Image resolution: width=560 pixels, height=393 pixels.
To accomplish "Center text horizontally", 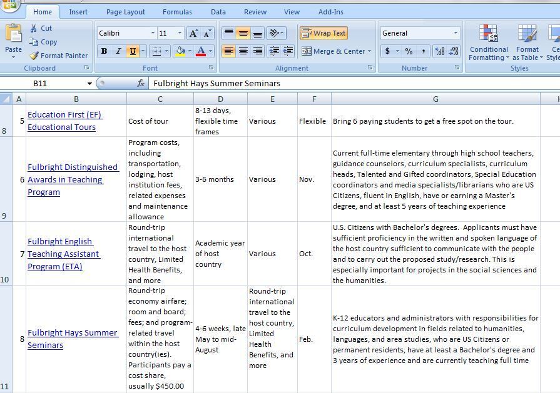I will click(x=243, y=51).
